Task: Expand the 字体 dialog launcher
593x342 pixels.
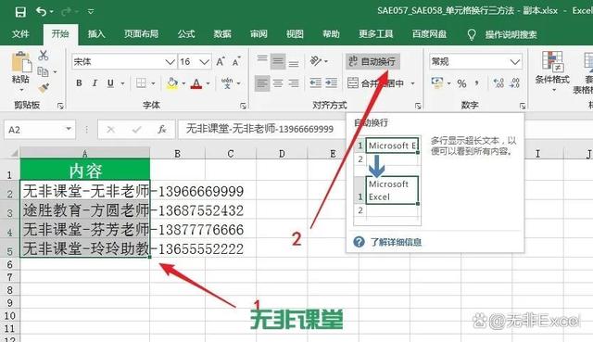Action: 243,106
